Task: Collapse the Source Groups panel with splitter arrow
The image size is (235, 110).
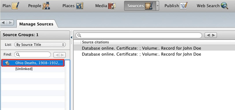Action: coord(71,37)
